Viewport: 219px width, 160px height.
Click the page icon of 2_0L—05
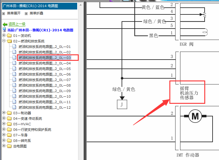click(x=14, y=68)
